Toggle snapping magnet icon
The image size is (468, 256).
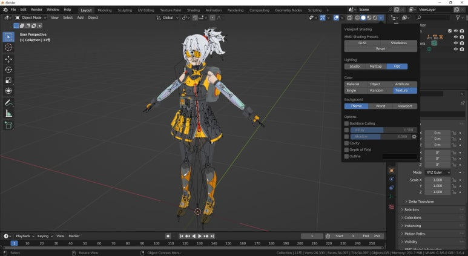point(195,18)
